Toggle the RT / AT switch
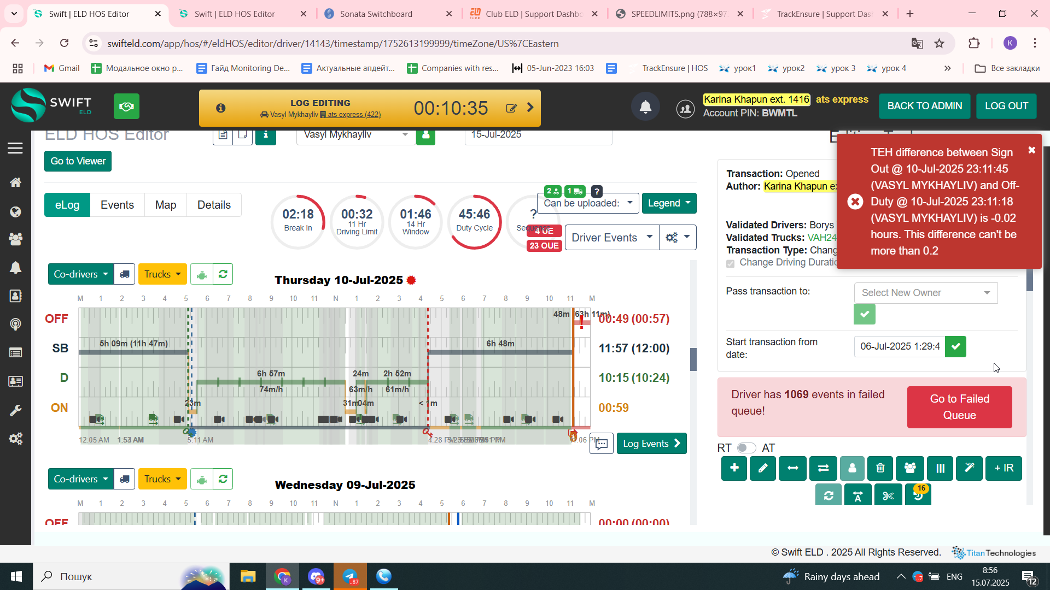 (746, 448)
